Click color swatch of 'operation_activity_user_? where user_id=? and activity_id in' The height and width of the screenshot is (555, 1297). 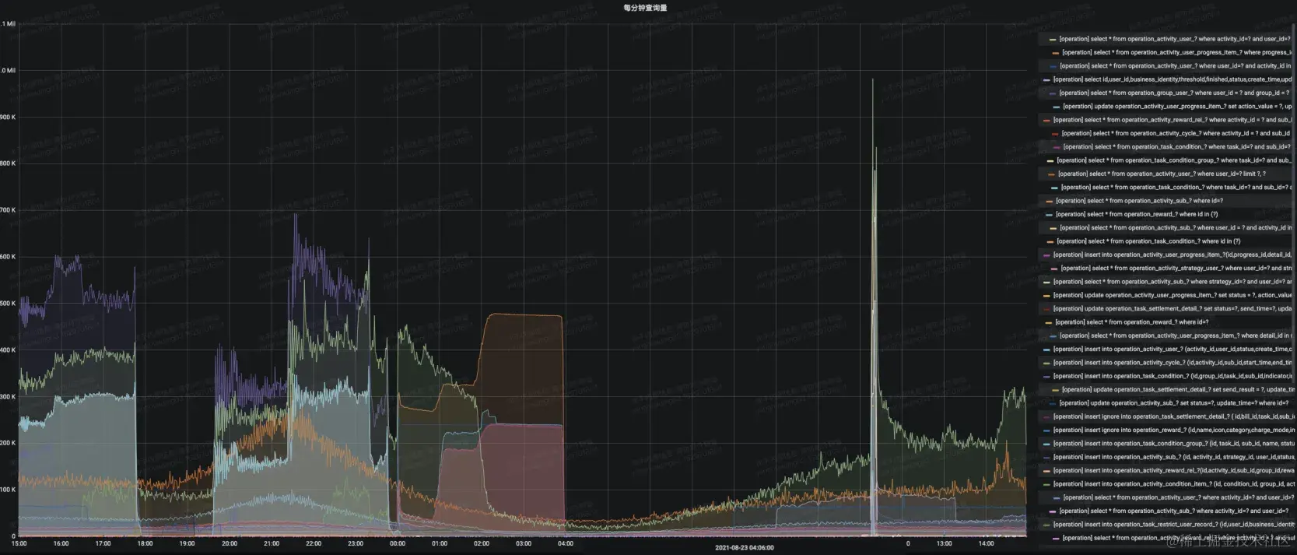pos(1053,66)
